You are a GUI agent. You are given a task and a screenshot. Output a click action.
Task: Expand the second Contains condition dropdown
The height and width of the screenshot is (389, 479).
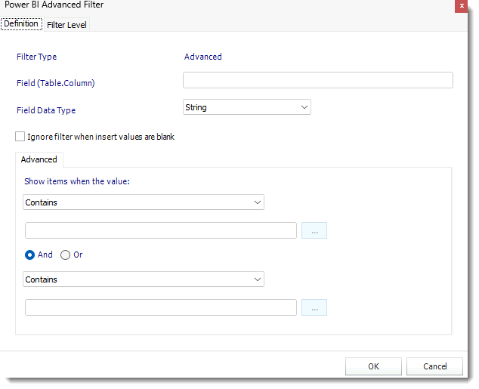144,279
